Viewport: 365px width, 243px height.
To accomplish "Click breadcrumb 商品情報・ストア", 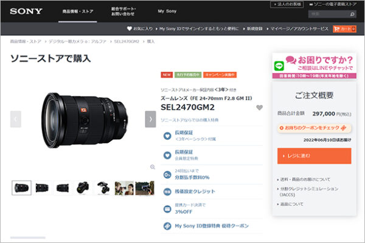I will (x=26, y=41).
